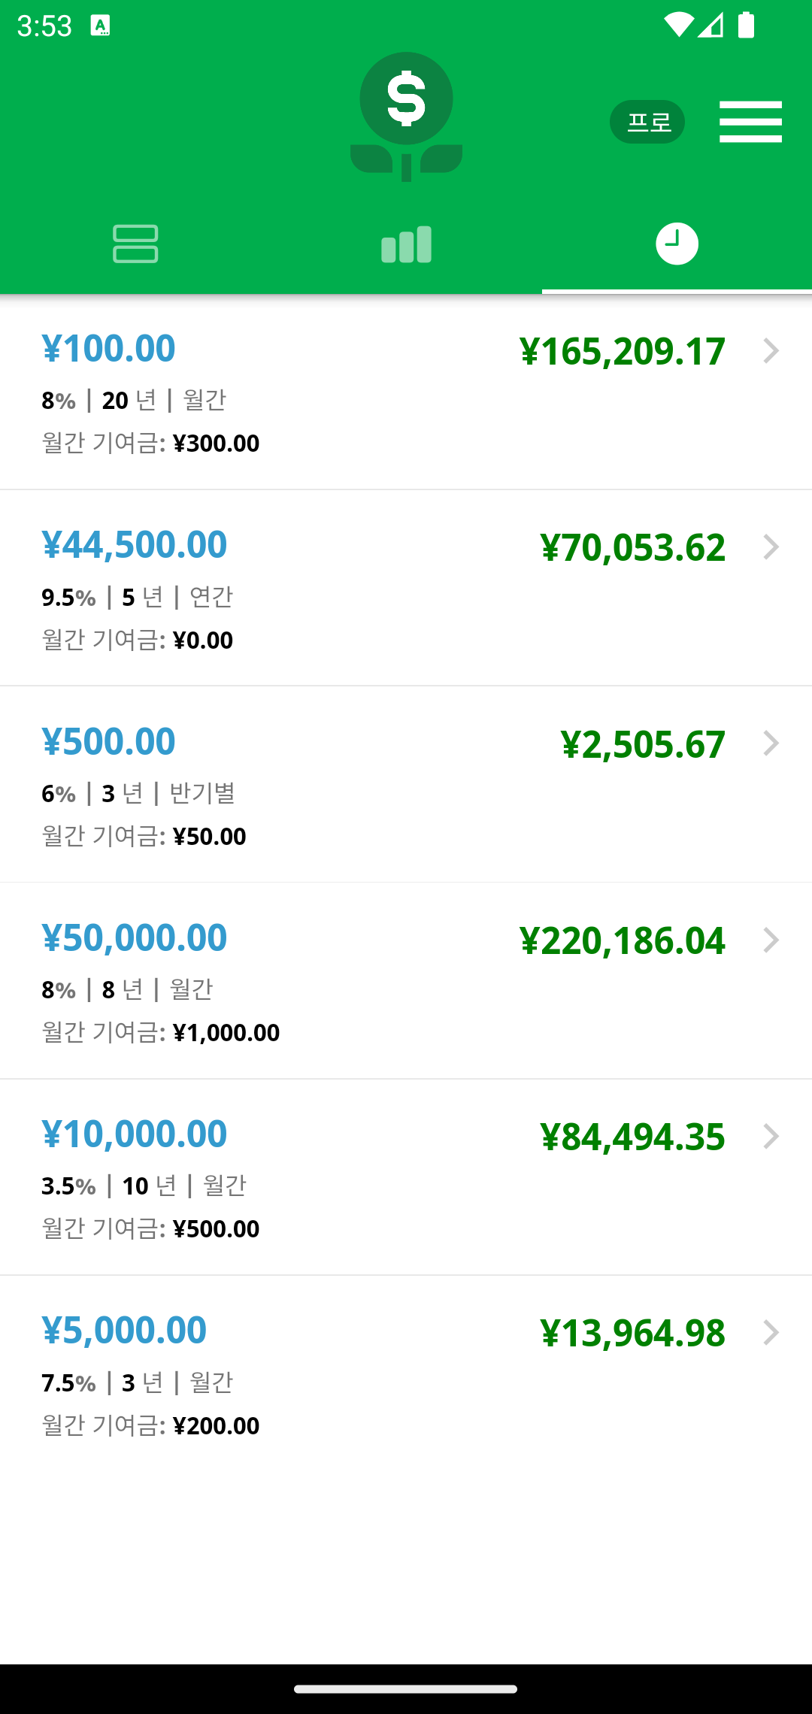Open chevron beside ¥13,964.98
Viewport: 812px width, 1714px height.
(771, 1333)
